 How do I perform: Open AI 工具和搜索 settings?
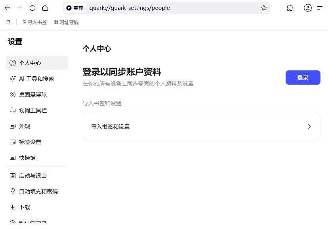pyautogui.click(x=37, y=79)
